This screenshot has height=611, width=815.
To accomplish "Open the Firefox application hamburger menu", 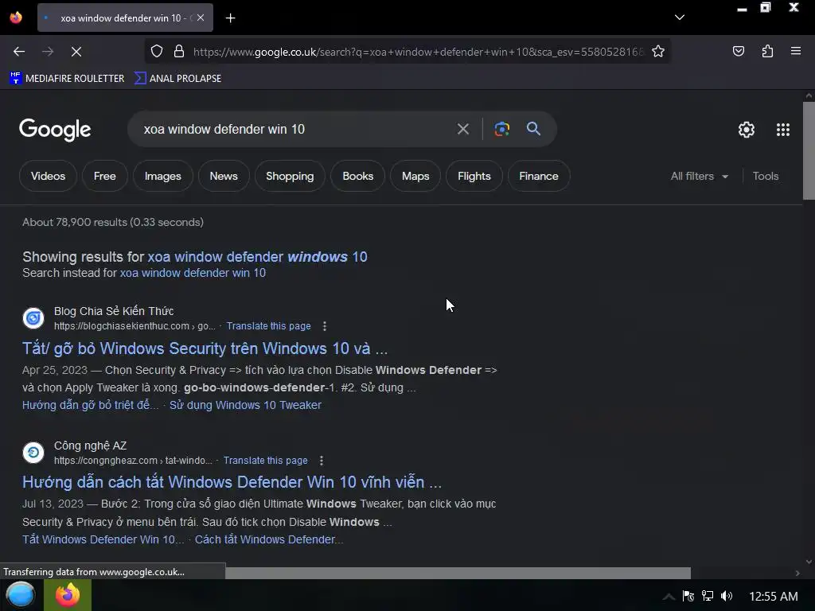I will click(x=795, y=52).
